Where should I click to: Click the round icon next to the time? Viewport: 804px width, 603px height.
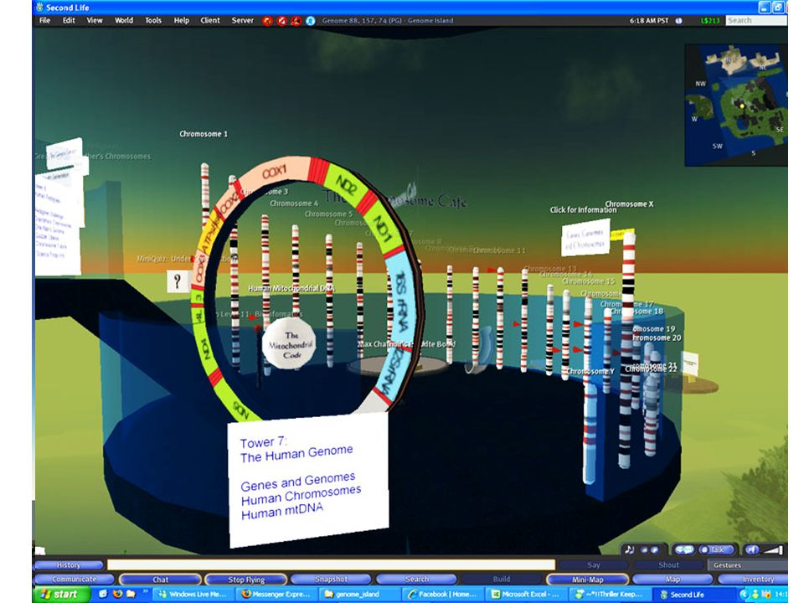(x=679, y=20)
